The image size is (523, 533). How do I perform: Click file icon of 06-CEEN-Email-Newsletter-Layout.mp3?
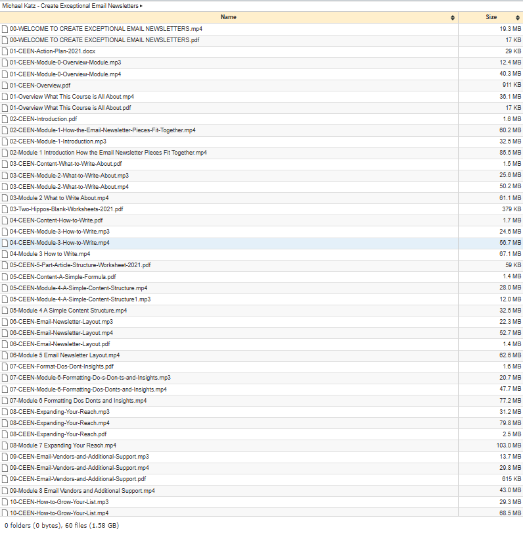tap(5, 322)
